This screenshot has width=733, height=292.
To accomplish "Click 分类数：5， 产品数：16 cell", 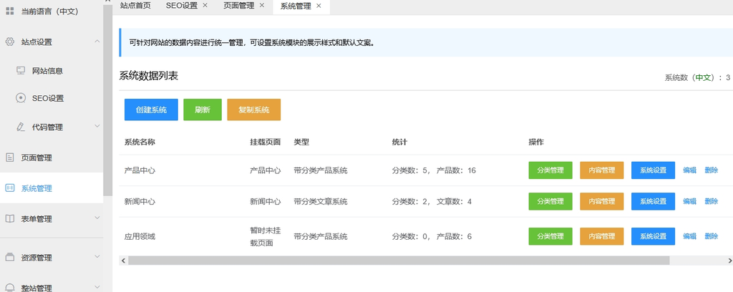I will pyautogui.click(x=434, y=170).
